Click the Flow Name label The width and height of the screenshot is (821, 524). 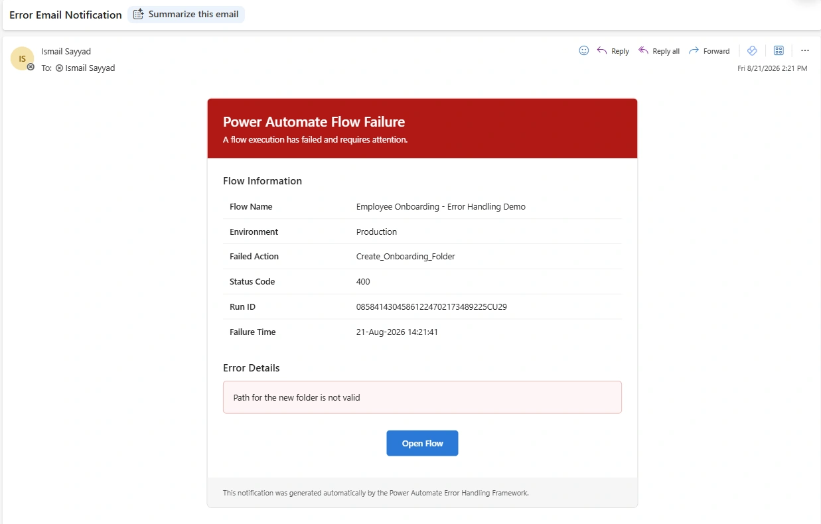tap(251, 207)
